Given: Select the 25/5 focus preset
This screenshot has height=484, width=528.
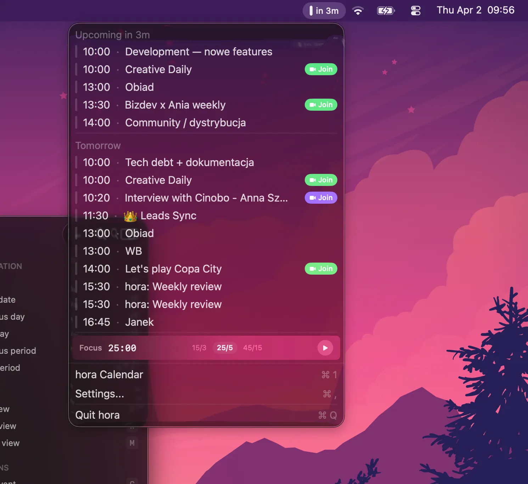Looking at the screenshot, I should pyautogui.click(x=225, y=348).
